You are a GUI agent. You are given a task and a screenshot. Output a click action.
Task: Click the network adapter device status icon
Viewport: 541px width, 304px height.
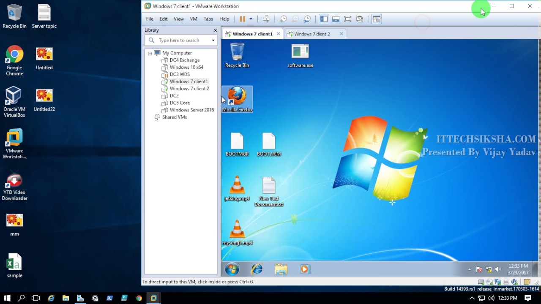pos(498,282)
